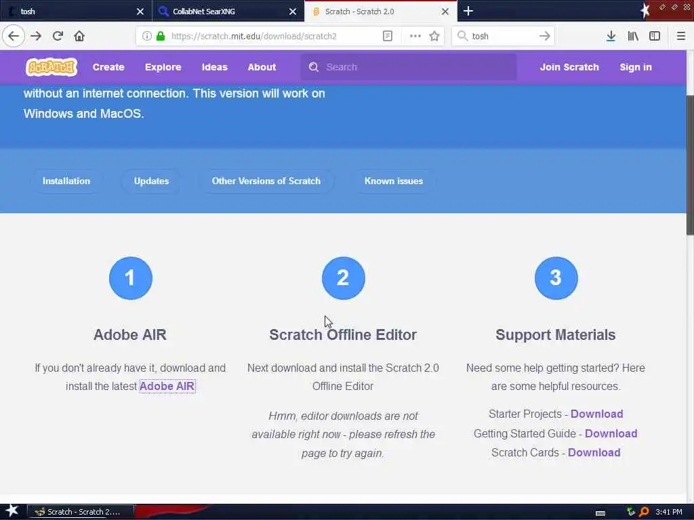Click the Scratch Offline Editor heading
The width and height of the screenshot is (694, 520).
point(343,334)
